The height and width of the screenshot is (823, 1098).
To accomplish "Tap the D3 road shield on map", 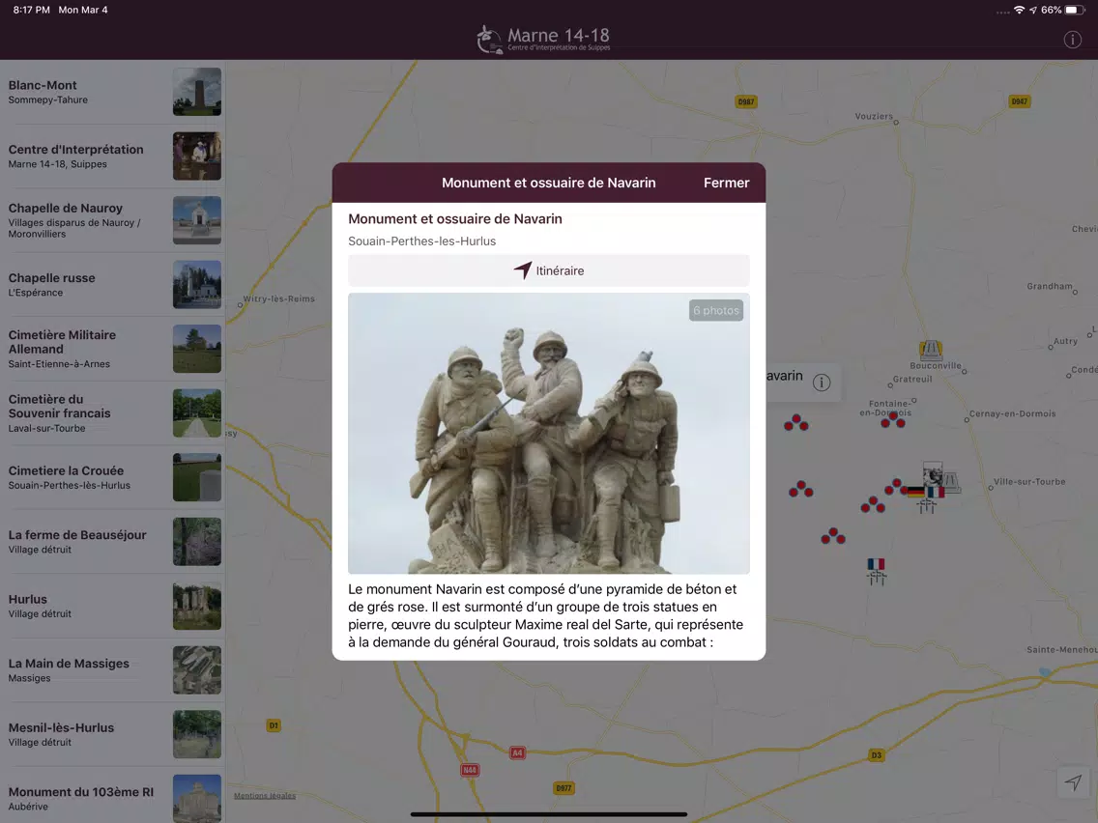I will click(x=876, y=755).
